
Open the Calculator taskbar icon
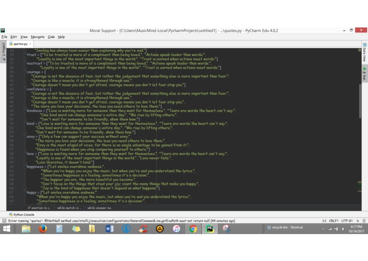[59, 229]
